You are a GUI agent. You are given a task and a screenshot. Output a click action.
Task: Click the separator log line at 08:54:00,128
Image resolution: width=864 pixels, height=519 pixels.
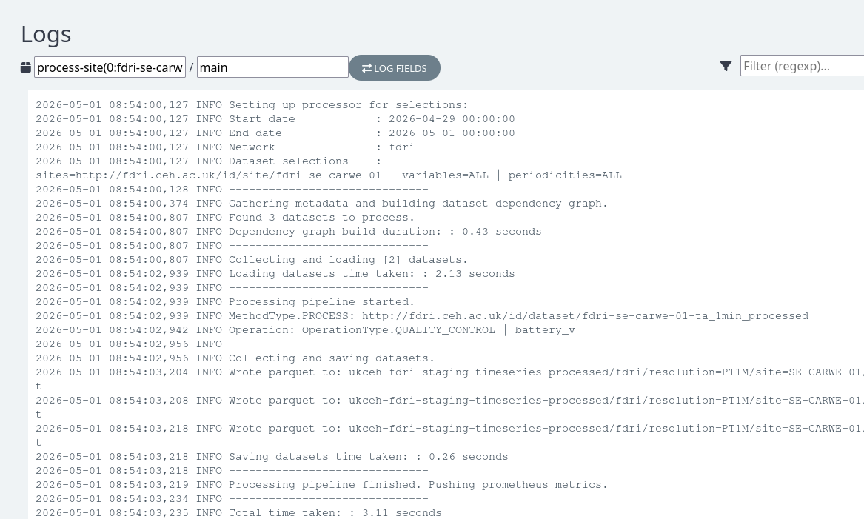click(232, 189)
